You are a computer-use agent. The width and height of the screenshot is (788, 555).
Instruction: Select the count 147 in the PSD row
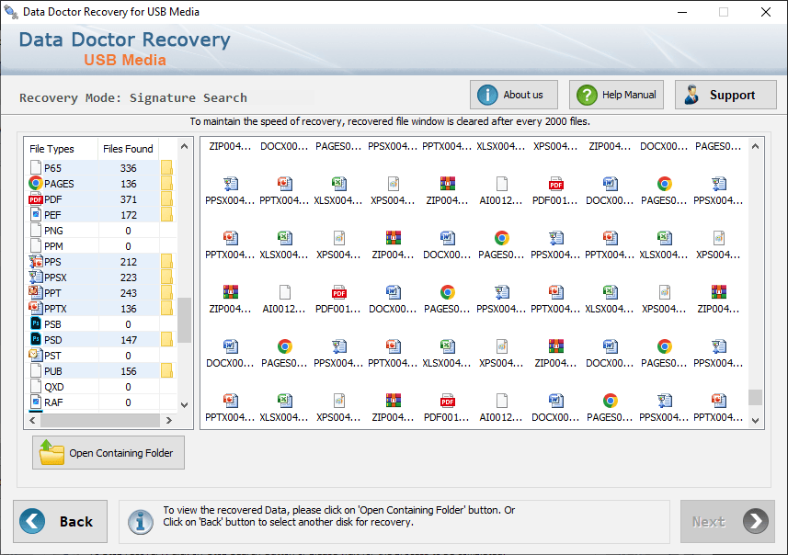pos(129,340)
